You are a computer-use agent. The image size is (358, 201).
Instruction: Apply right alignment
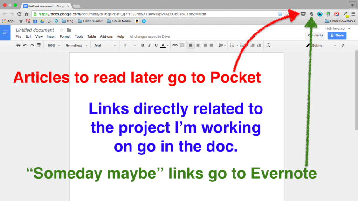[x=205, y=45]
